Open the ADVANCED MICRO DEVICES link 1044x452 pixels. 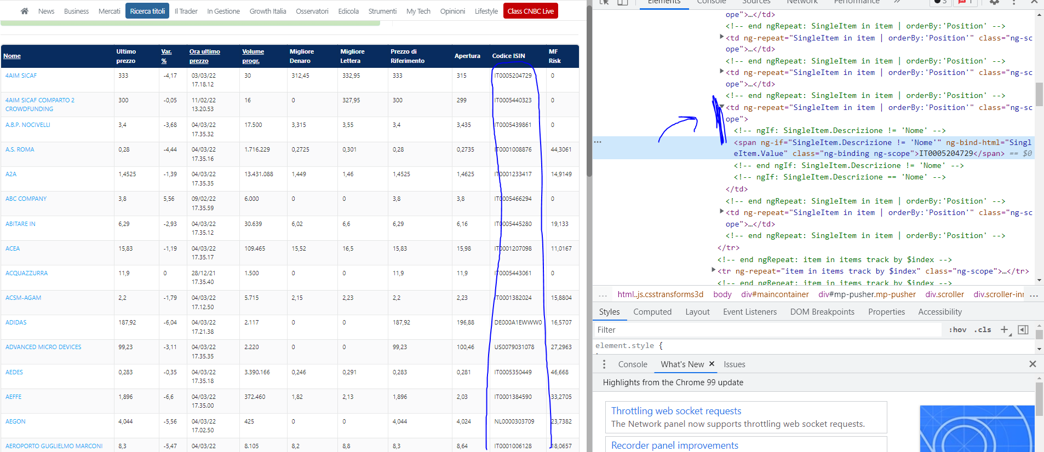43,347
